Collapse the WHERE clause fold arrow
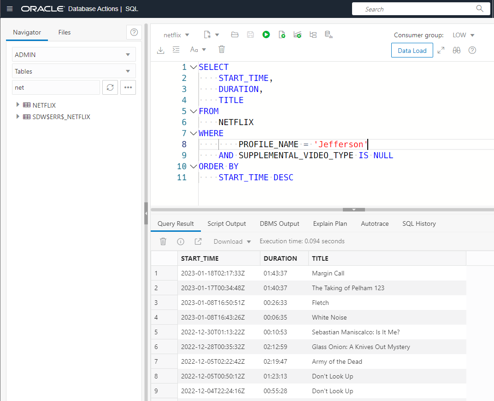The height and width of the screenshot is (401, 494). click(x=194, y=133)
